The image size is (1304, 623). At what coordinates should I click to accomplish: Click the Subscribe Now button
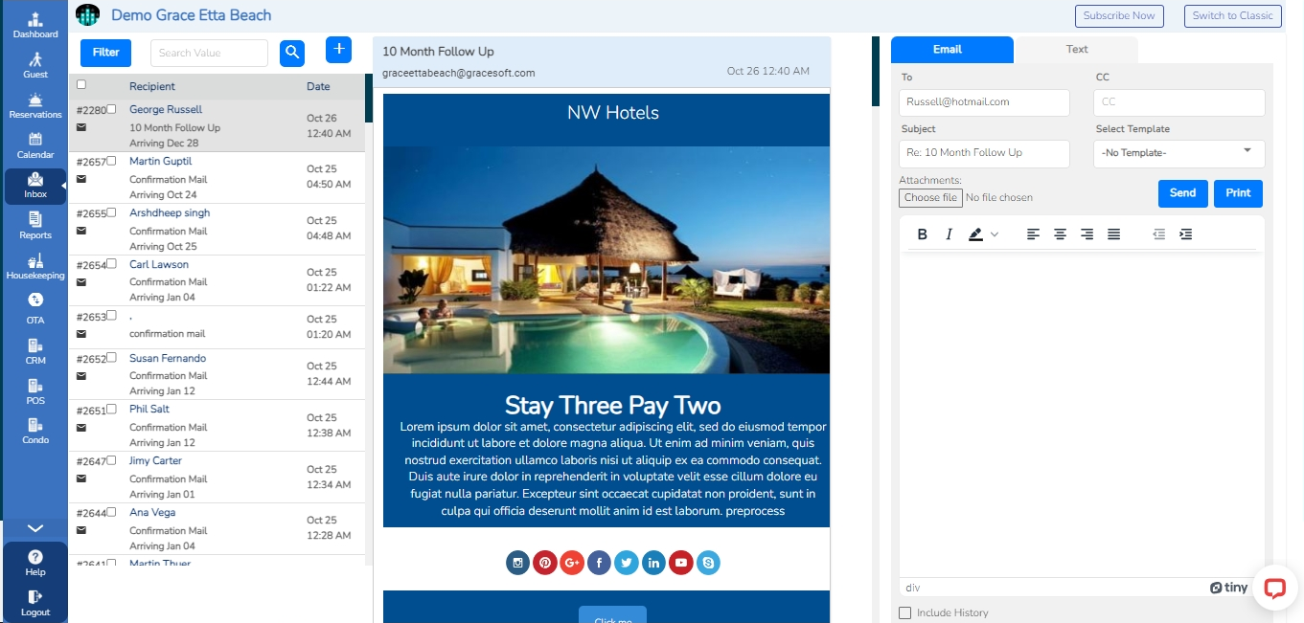coord(1119,16)
